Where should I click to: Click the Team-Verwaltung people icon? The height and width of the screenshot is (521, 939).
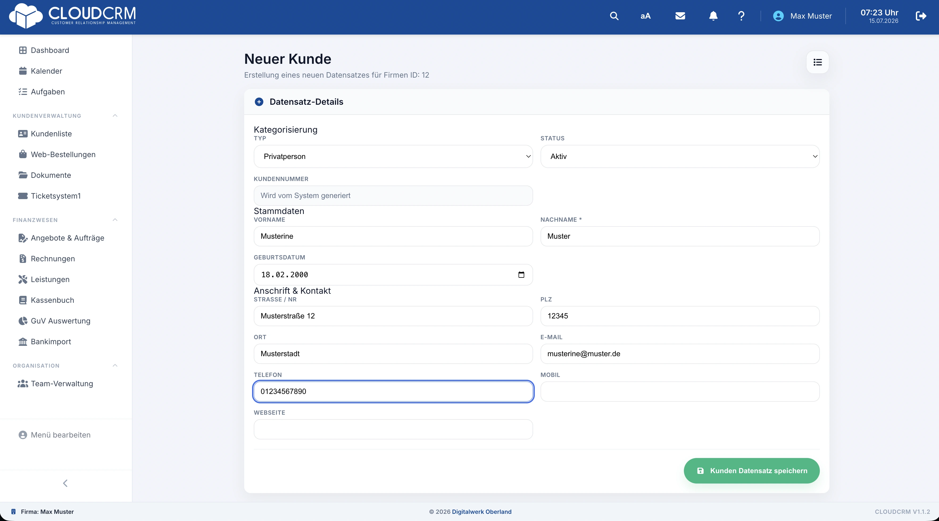[x=23, y=384]
